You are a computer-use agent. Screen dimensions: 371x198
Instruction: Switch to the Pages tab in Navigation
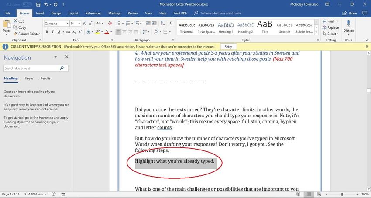[x=29, y=79]
